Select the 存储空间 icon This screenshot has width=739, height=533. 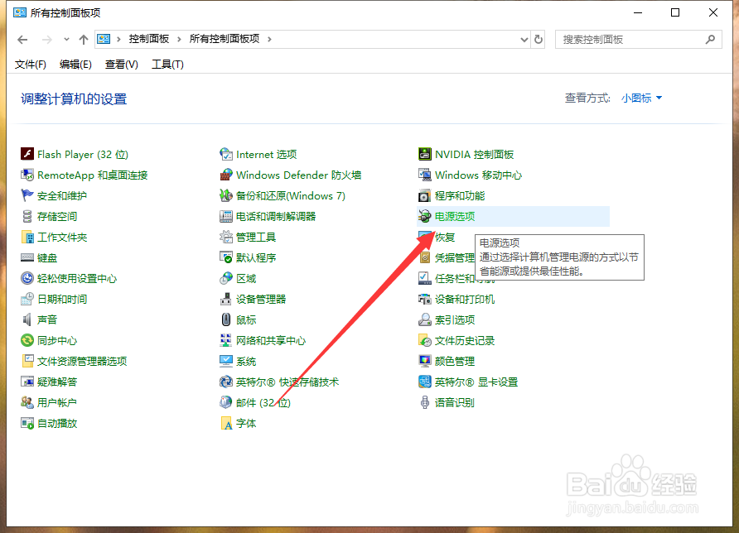coord(27,216)
